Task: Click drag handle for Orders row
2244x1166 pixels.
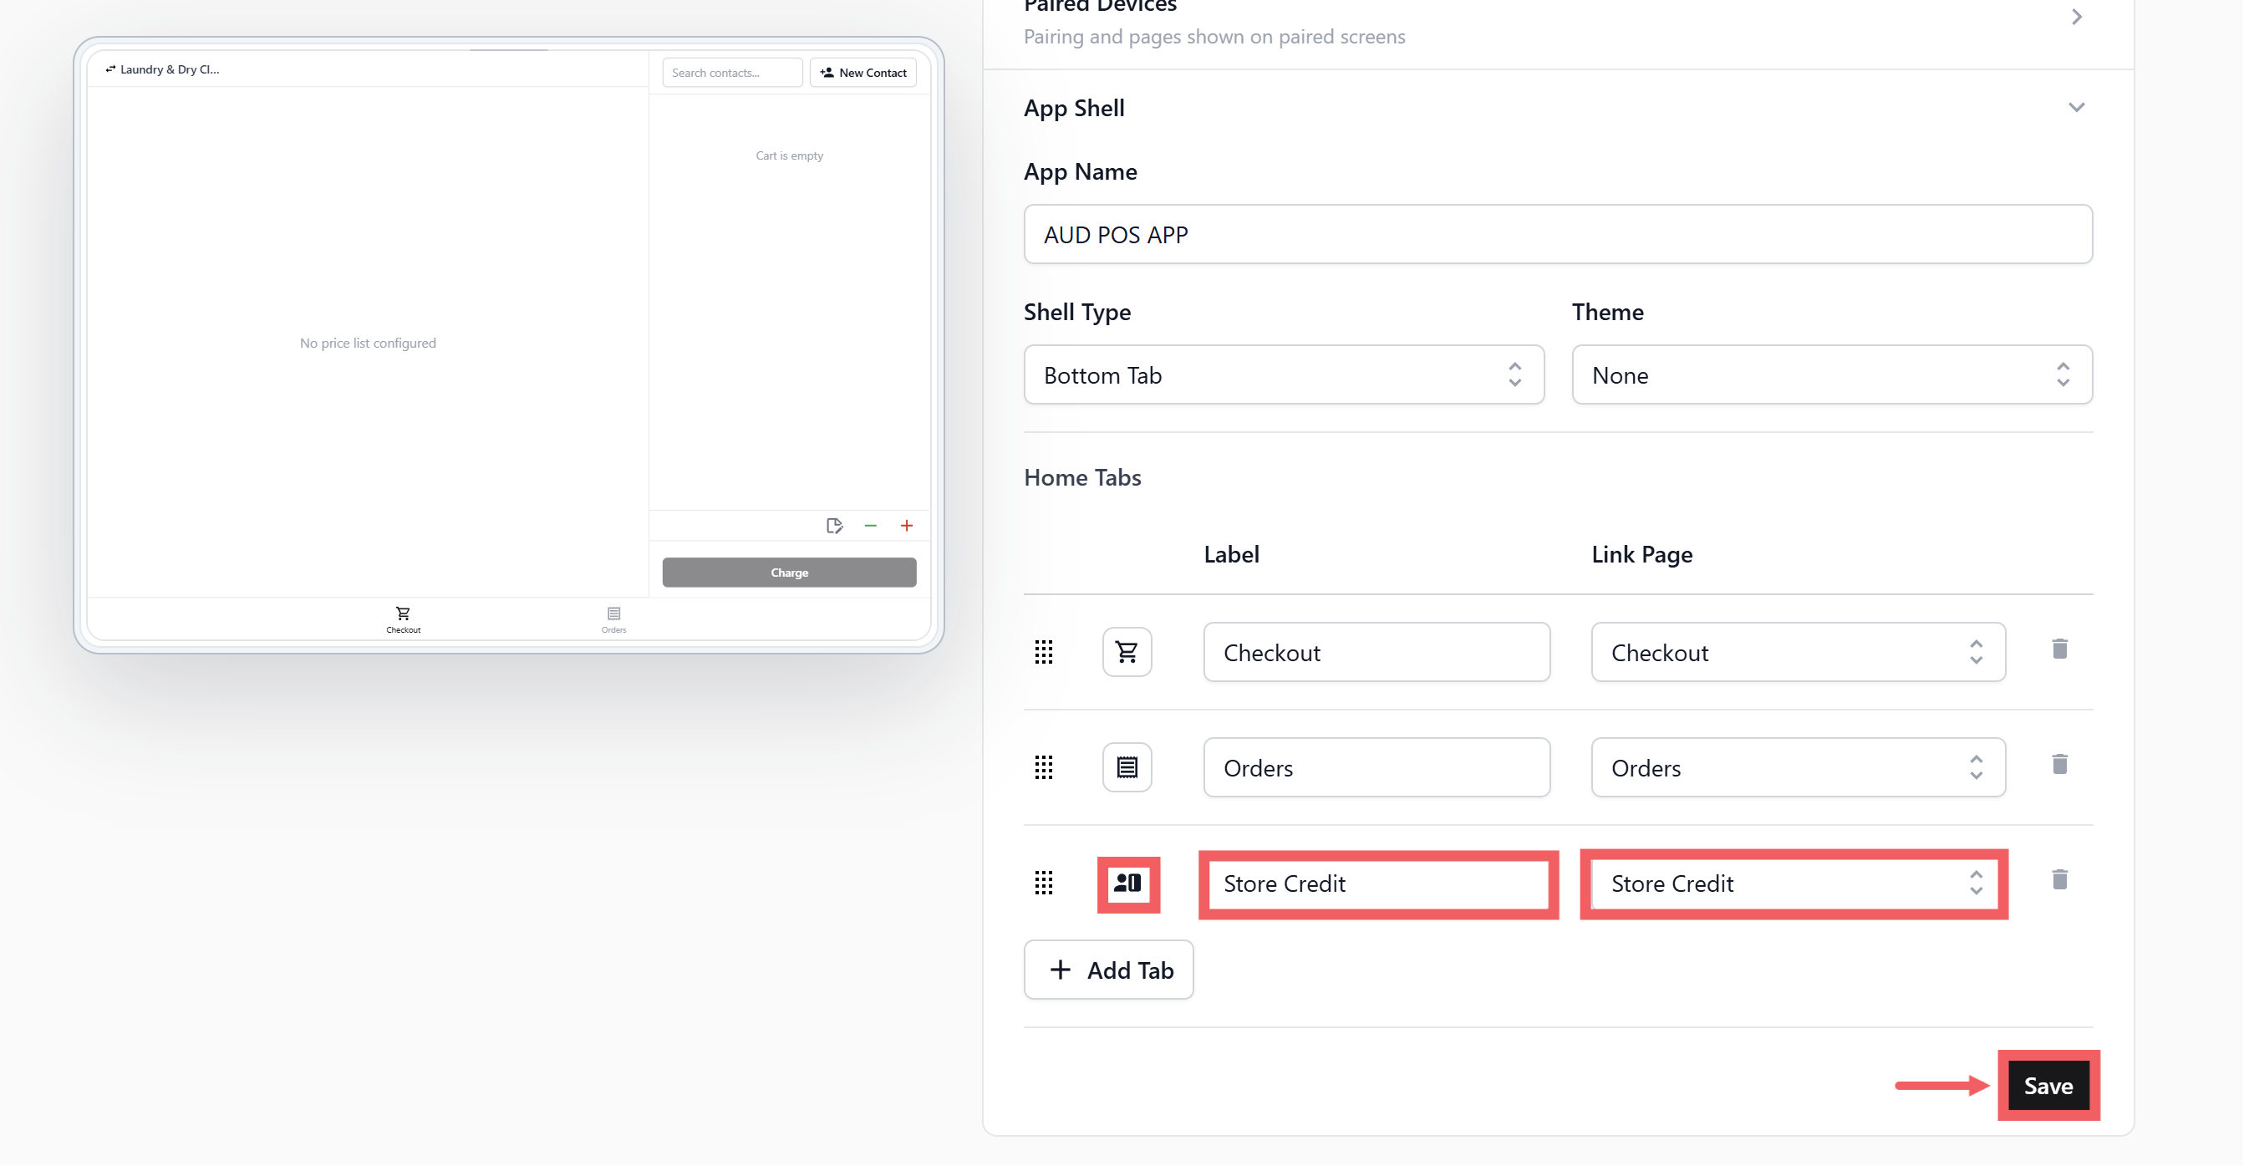Action: (x=1044, y=768)
